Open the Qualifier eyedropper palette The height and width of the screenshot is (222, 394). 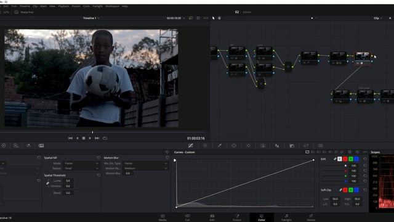[x=220, y=146]
